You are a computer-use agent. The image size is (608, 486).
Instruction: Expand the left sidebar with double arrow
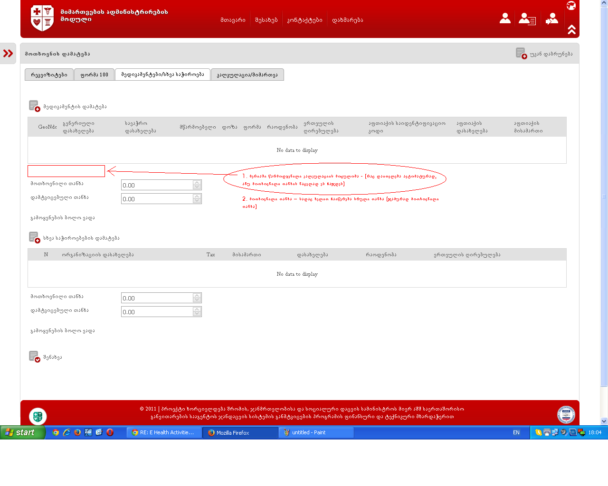tap(8, 53)
